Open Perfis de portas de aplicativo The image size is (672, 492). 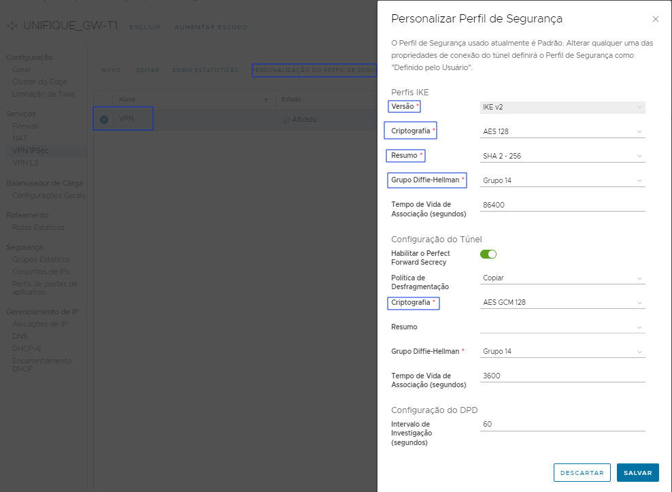45,288
